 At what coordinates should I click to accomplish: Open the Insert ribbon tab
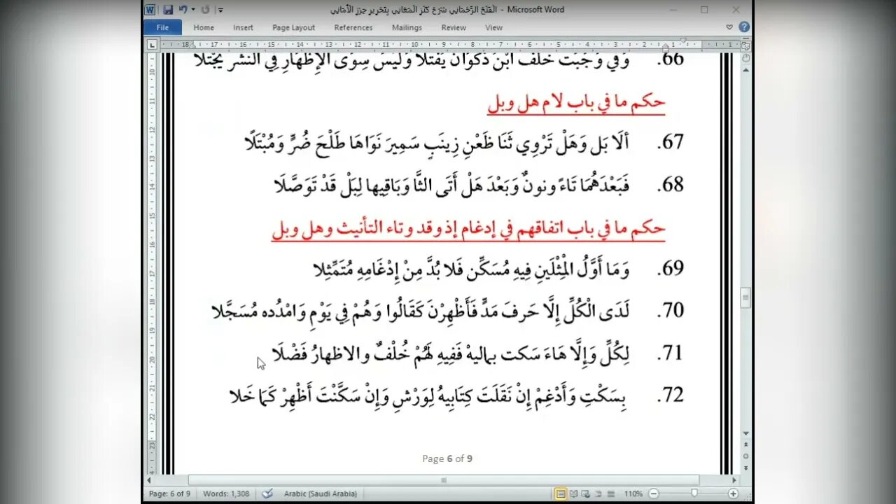pos(243,27)
